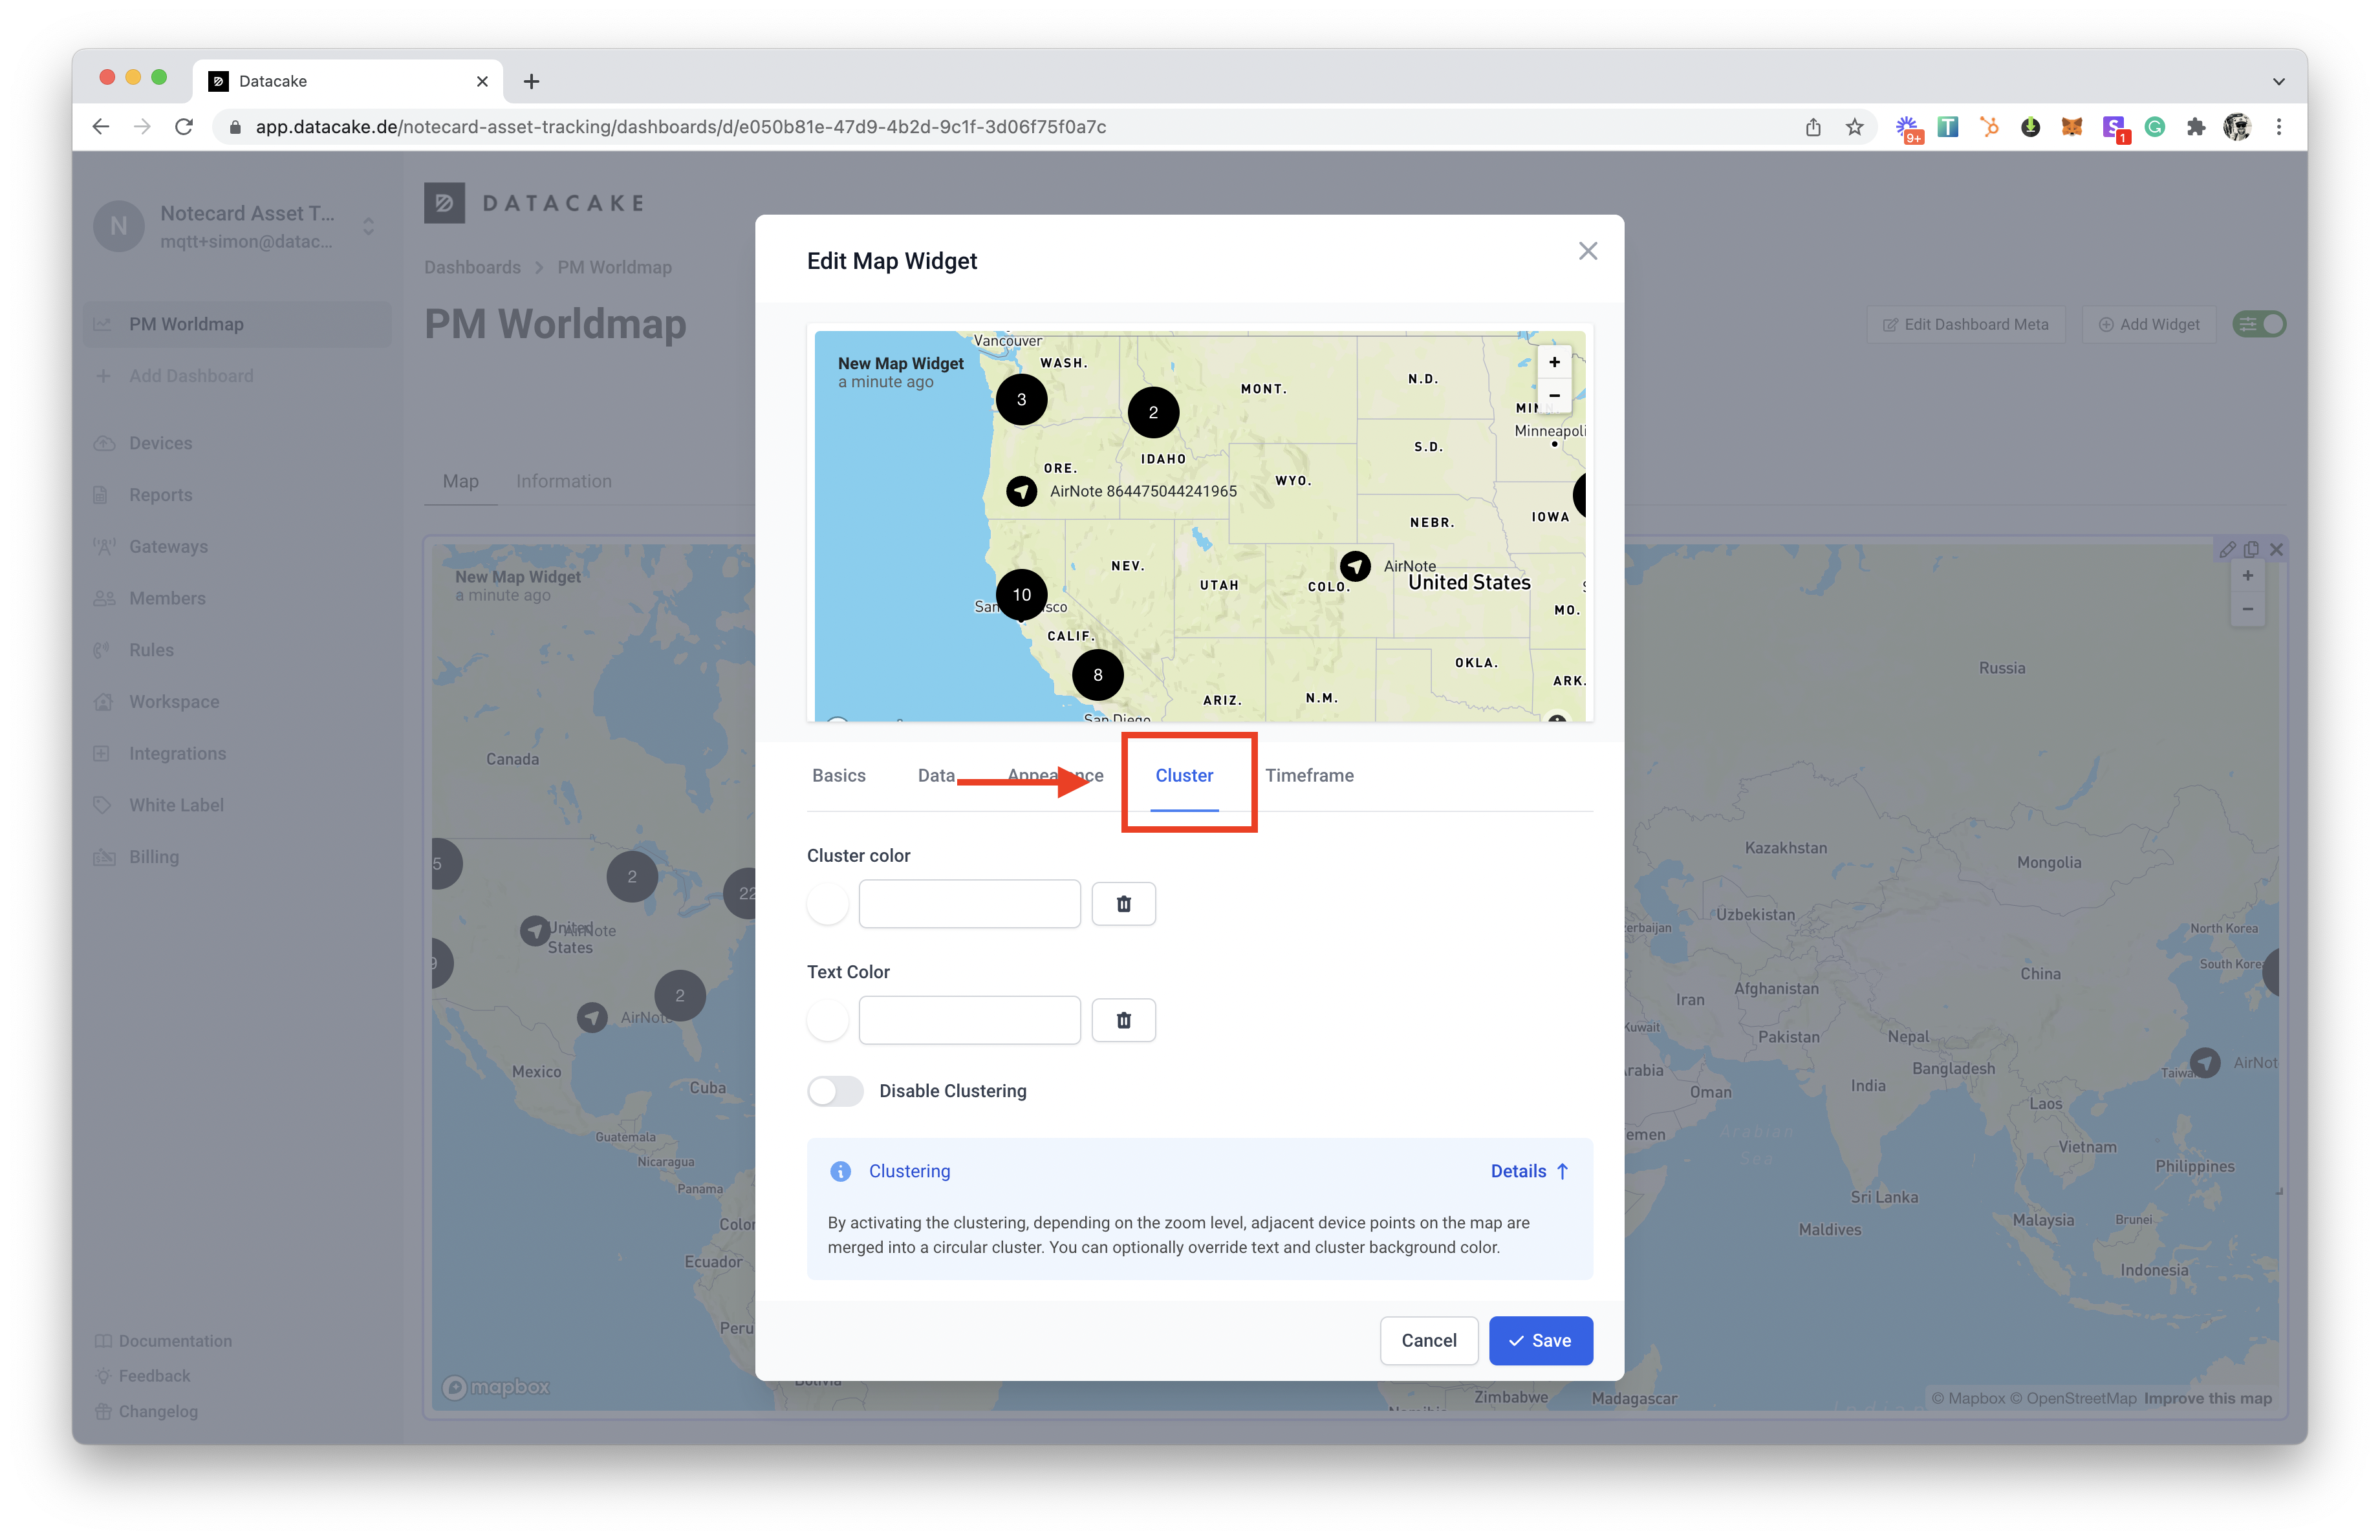Toggle the dashboard edit mode switch
2380x1540 pixels.
2259,324
